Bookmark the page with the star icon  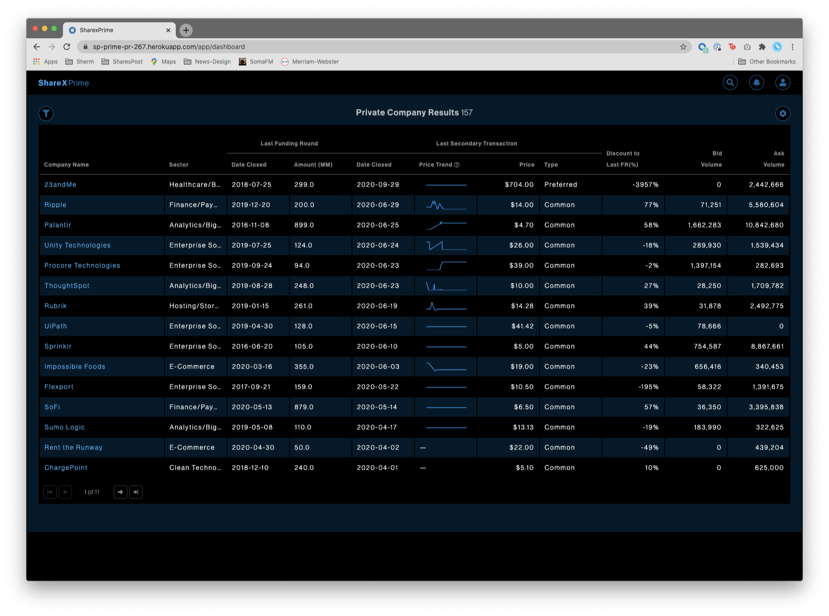pos(683,47)
